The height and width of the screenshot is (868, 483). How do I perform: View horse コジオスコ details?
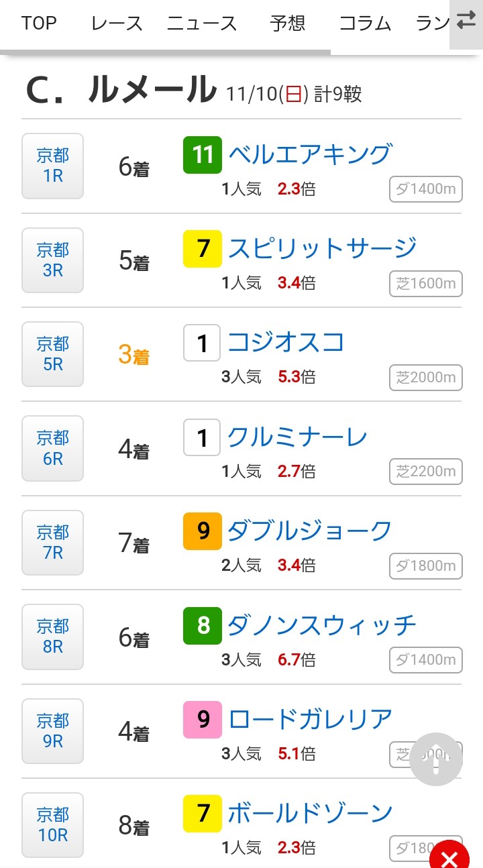point(286,343)
